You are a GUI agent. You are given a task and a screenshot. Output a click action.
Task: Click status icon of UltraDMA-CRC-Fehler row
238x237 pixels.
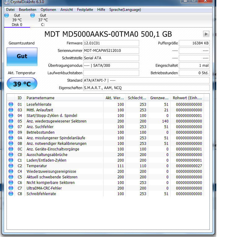(11, 188)
